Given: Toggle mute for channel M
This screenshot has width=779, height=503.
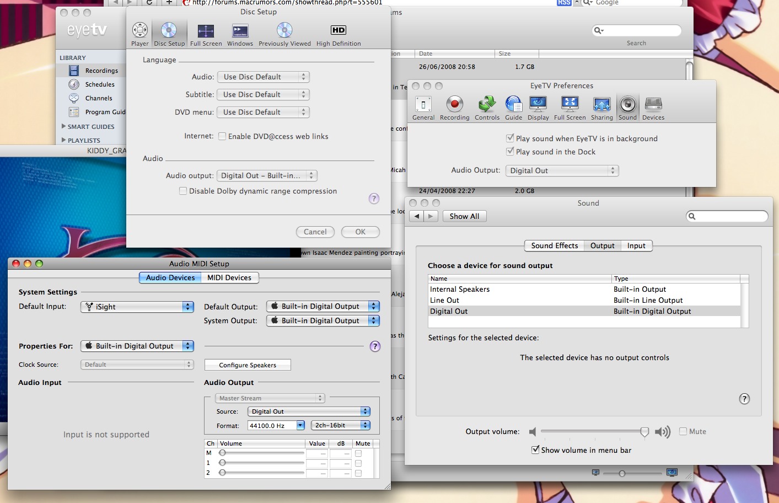Looking at the screenshot, I should click(358, 453).
